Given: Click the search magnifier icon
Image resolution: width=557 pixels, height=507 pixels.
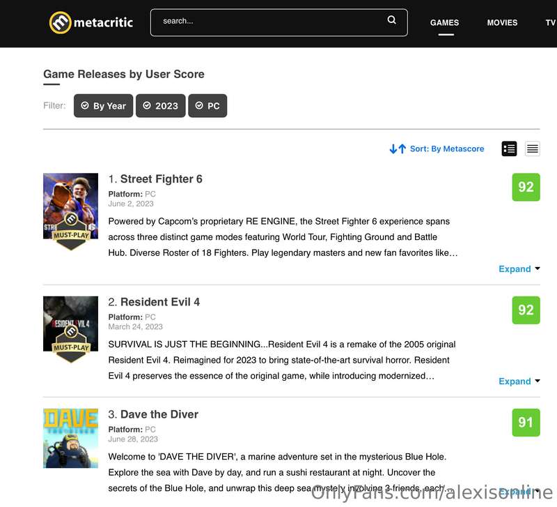Looking at the screenshot, I should click(x=391, y=20).
